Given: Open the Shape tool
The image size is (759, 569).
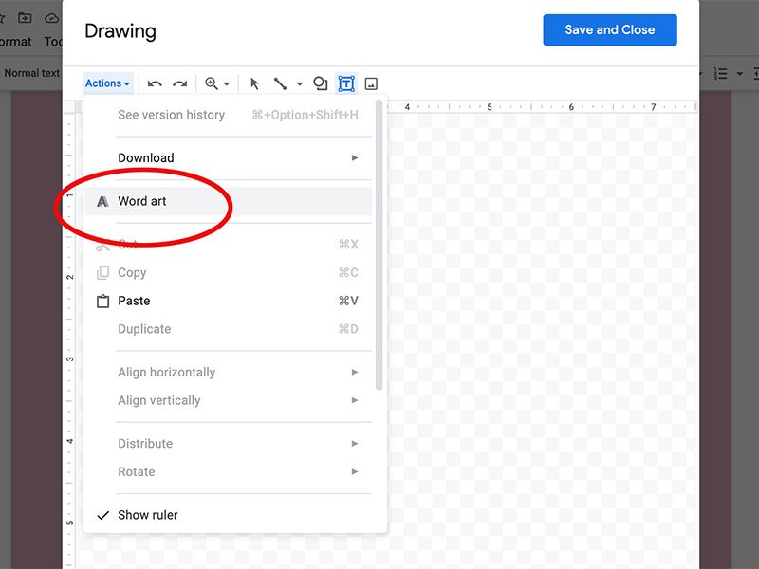Looking at the screenshot, I should [321, 83].
